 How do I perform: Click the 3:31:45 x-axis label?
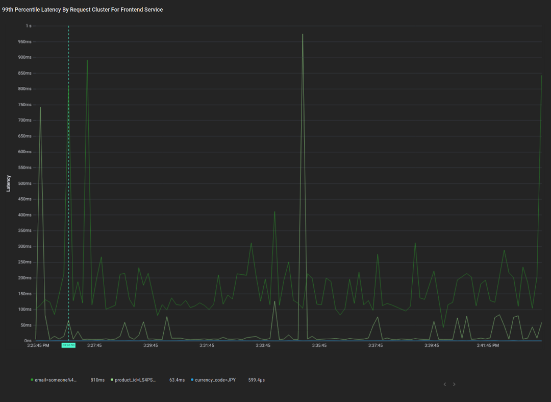(207, 345)
